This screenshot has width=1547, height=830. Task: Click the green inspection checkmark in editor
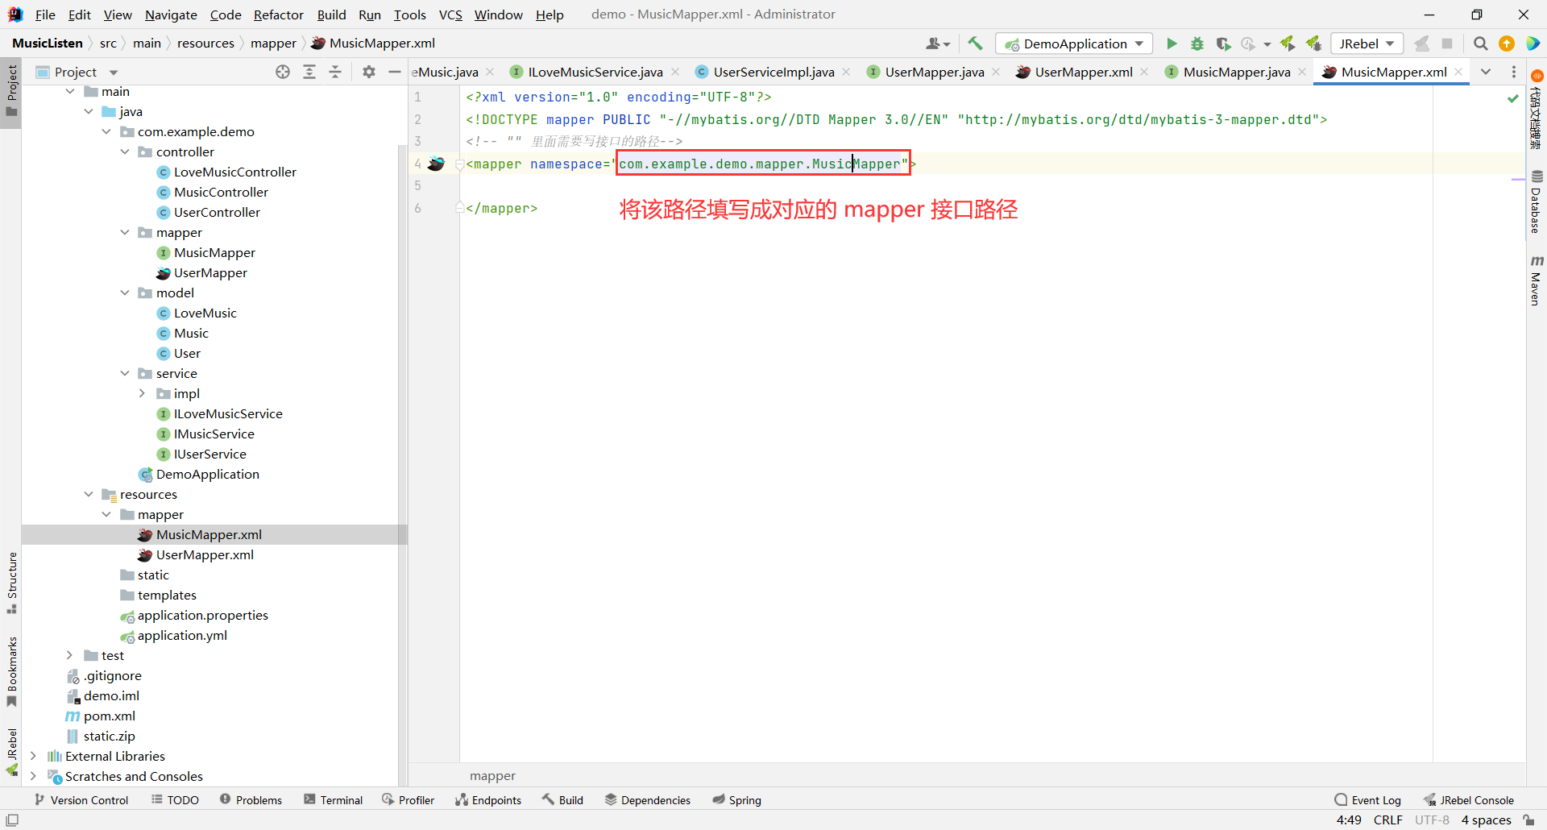click(x=1513, y=98)
